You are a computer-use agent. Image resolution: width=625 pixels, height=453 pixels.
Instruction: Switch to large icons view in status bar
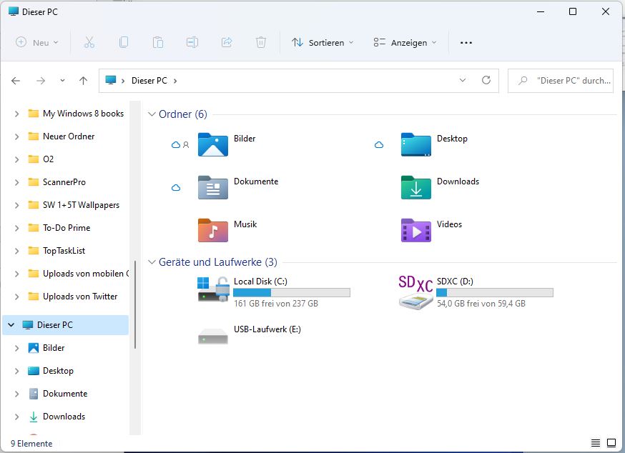pos(611,443)
